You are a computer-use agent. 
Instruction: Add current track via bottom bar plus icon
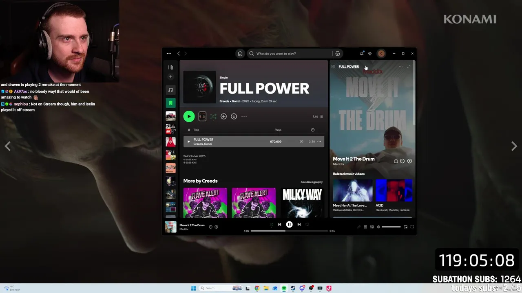pyautogui.click(x=216, y=227)
